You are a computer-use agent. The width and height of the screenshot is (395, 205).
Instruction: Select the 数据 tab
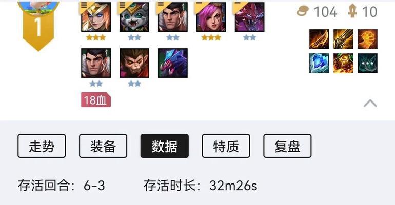click(165, 146)
